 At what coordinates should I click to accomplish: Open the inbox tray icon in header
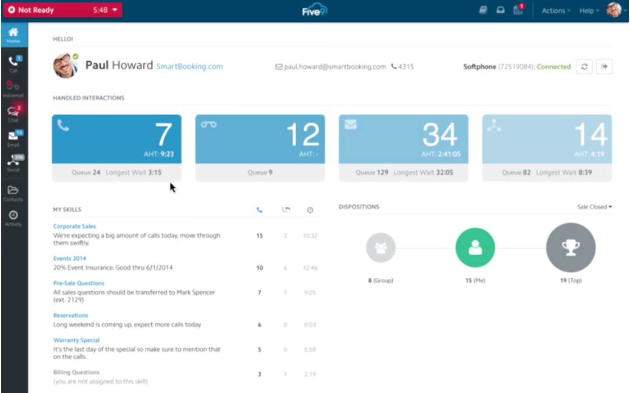tap(501, 11)
